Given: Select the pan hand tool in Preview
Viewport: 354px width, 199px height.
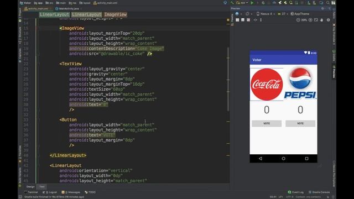Looking at the screenshot, I should click(x=321, y=20).
